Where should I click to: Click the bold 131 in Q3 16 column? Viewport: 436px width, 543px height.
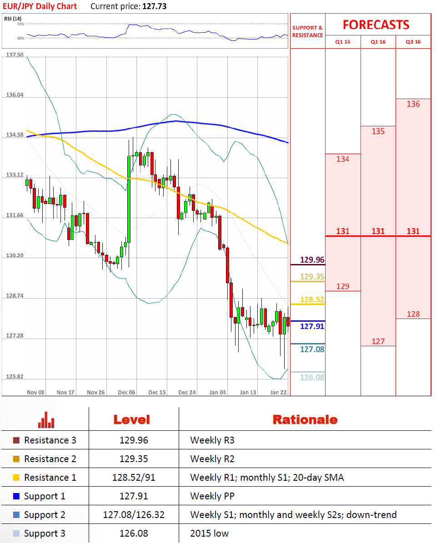click(x=413, y=231)
